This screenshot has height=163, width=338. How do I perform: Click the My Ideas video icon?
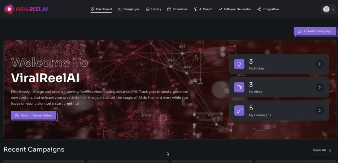pos(239,87)
